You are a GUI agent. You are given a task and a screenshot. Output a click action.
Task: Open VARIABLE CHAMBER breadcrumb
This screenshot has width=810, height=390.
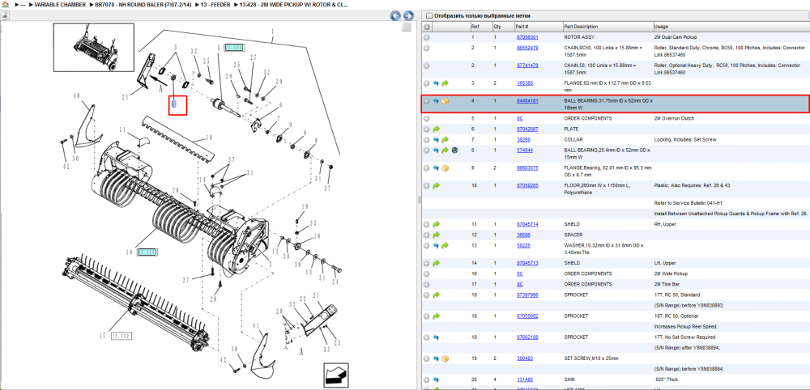coord(60,5)
